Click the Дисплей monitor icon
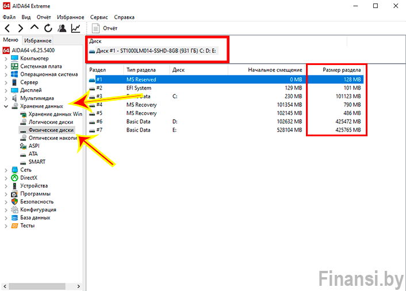The height and width of the screenshot is (291, 406). pos(14,90)
